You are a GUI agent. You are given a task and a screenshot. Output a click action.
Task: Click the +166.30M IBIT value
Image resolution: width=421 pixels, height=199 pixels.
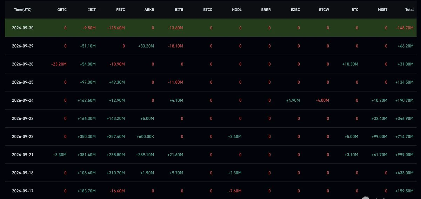(87, 119)
